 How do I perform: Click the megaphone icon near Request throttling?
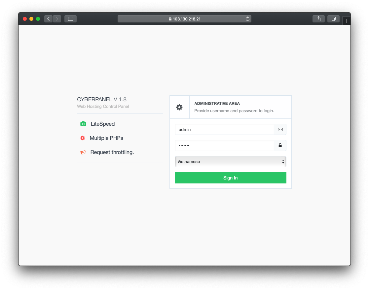coord(83,152)
